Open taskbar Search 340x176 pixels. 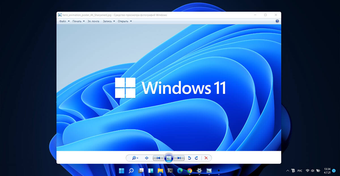[x=131, y=171]
